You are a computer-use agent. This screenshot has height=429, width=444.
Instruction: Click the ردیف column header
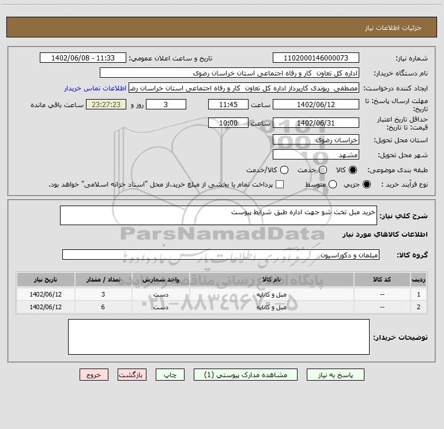419,280
